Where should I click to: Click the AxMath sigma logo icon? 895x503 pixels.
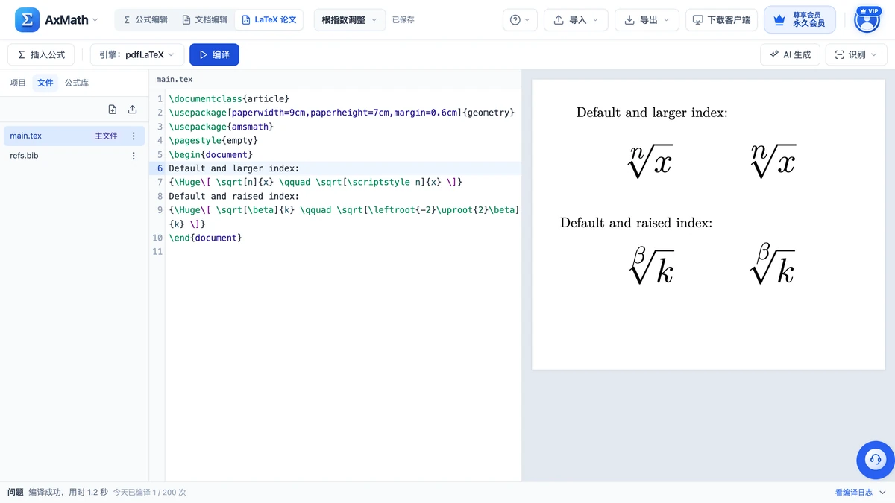(x=27, y=20)
